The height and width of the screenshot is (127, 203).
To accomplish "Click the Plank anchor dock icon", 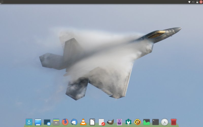I will coord(29,122).
